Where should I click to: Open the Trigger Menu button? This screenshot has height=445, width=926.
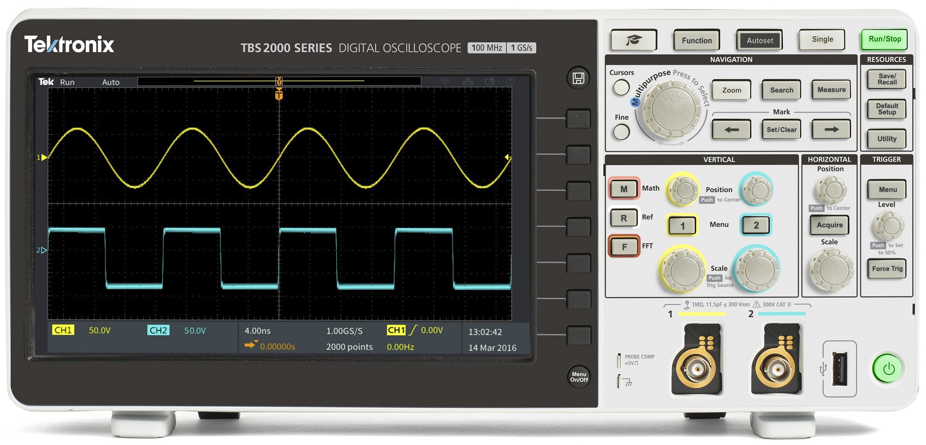click(887, 189)
